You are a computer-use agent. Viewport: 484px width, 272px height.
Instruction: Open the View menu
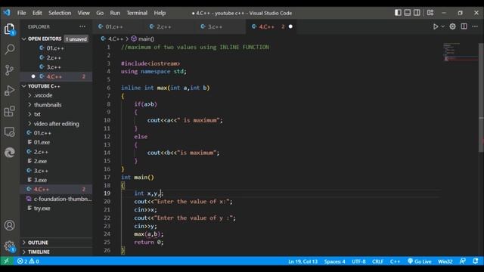pyautogui.click(x=83, y=13)
